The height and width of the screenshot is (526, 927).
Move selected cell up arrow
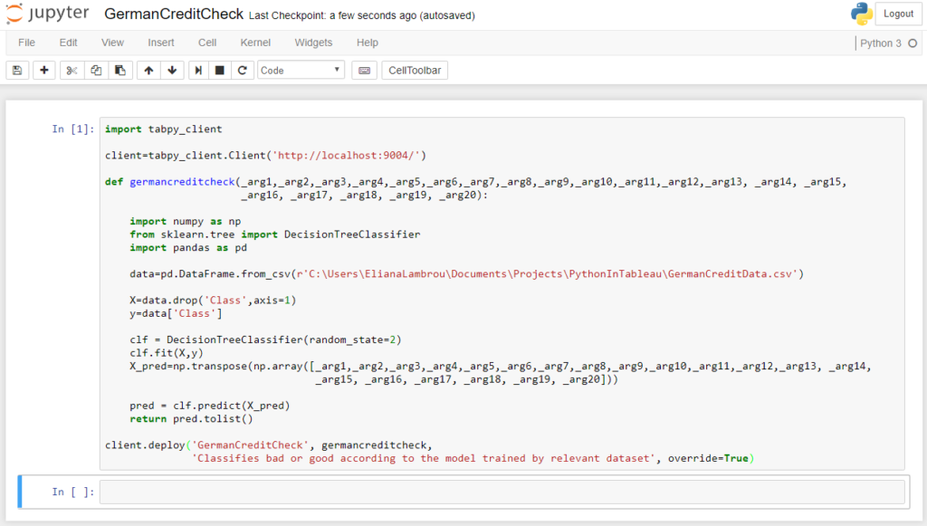(x=148, y=71)
